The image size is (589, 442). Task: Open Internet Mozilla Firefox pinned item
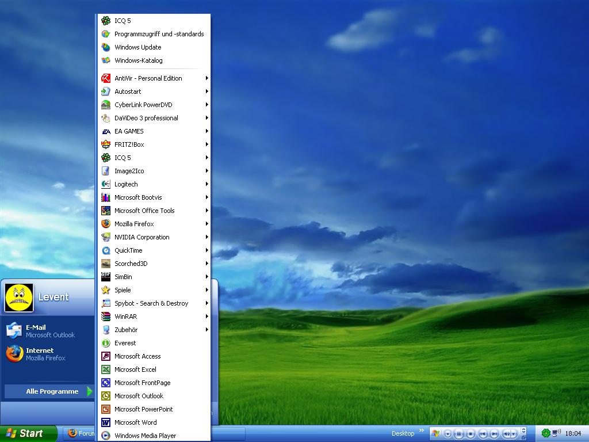(x=48, y=354)
